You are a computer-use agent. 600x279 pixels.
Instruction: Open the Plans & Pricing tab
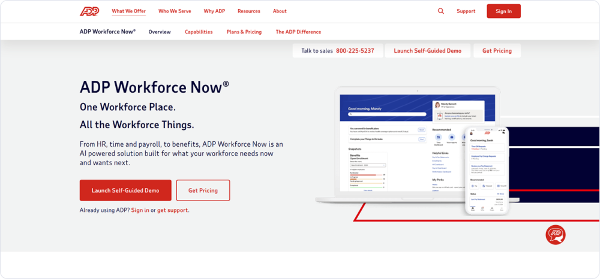point(244,32)
